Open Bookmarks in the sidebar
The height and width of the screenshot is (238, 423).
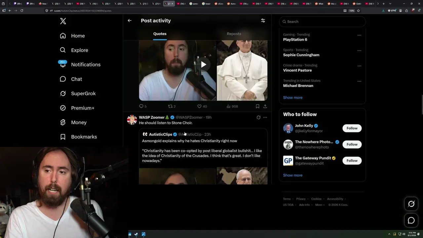click(78, 137)
